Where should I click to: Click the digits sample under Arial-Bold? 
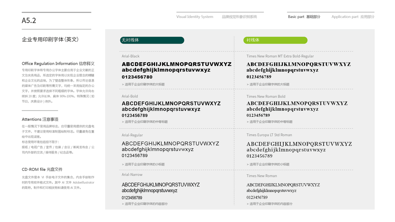[135, 115]
